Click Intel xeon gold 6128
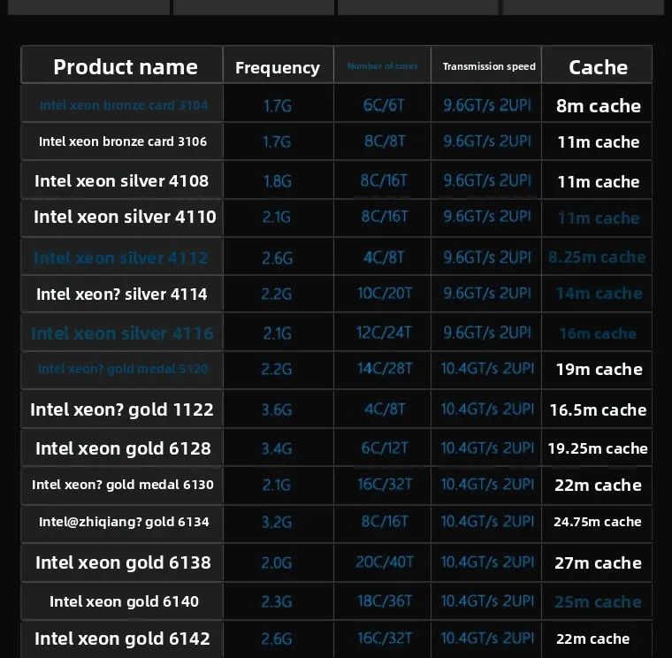 tap(123, 448)
